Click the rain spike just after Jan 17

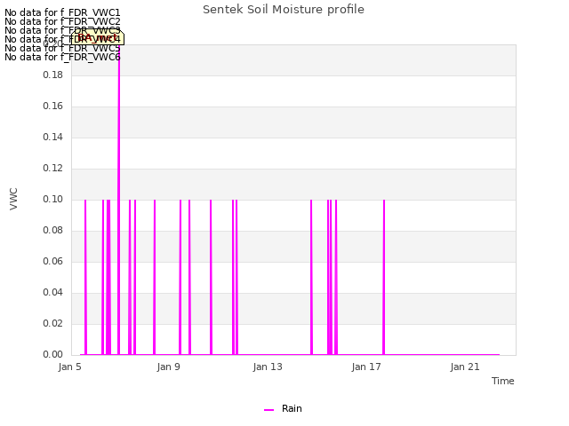[384, 277]
